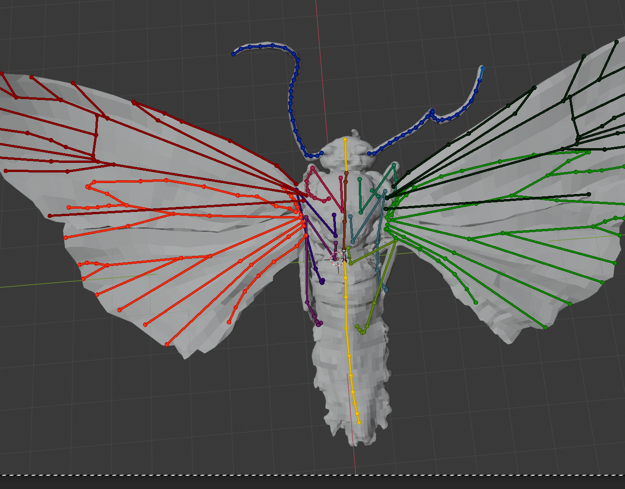Click the 3D cursor near the thorax center

point(337,260)
